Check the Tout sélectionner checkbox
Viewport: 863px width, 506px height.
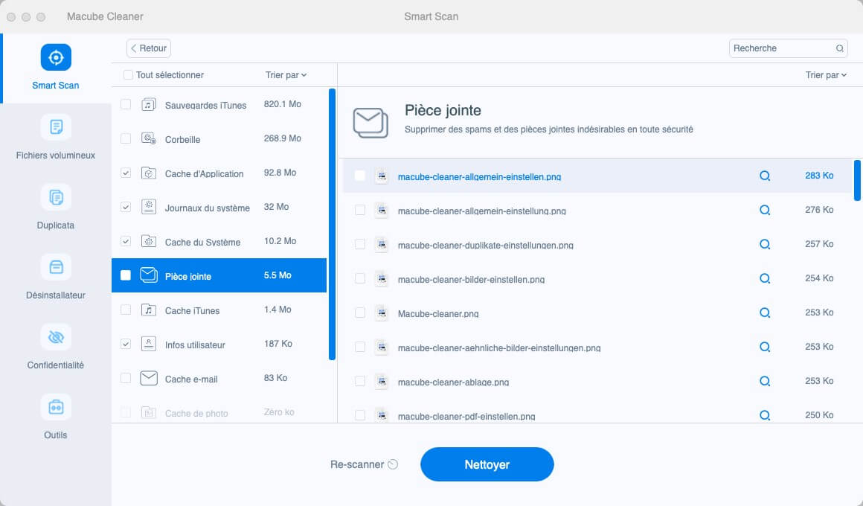click(128, 75)
